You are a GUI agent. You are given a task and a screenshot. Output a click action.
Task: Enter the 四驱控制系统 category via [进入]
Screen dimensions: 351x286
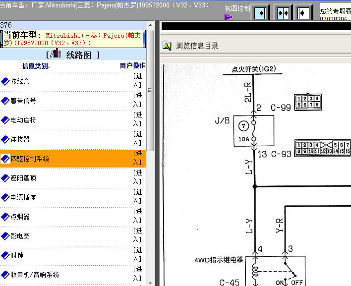tap(137, 158)
